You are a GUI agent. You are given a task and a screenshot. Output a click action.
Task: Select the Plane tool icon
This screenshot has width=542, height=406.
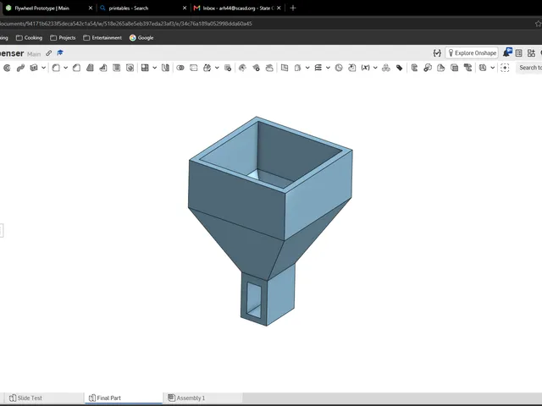click(x=285, y=68)
